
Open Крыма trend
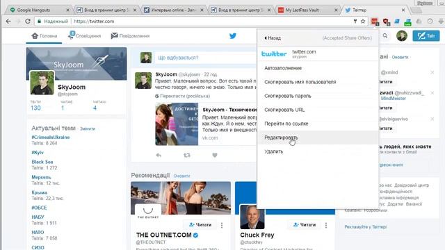39,192
